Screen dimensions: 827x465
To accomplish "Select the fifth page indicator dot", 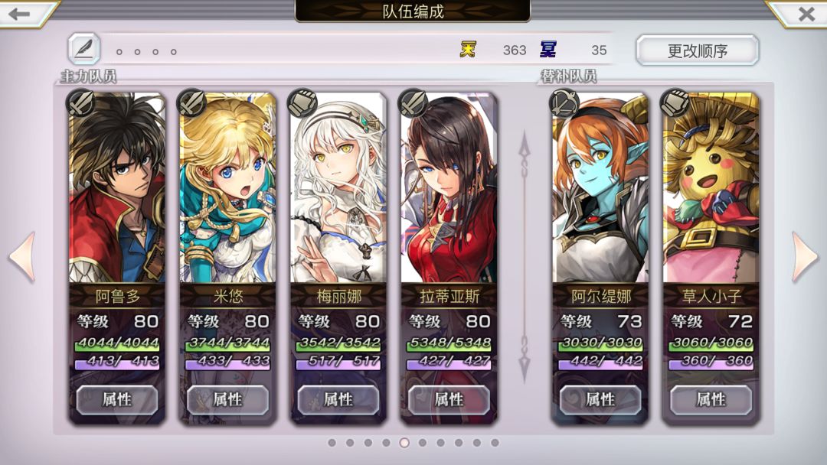I will click(x=404, y=443).
